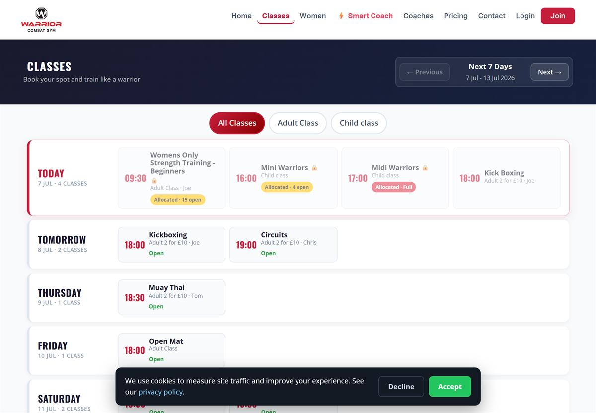Open the Pricing page
This screenshot has width=596, height=413.
[456, 16]
